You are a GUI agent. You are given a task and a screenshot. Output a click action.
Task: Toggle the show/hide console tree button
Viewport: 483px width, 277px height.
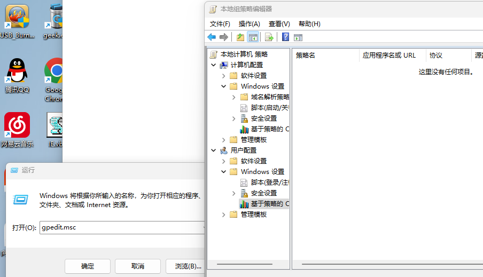tap(253, 37)
